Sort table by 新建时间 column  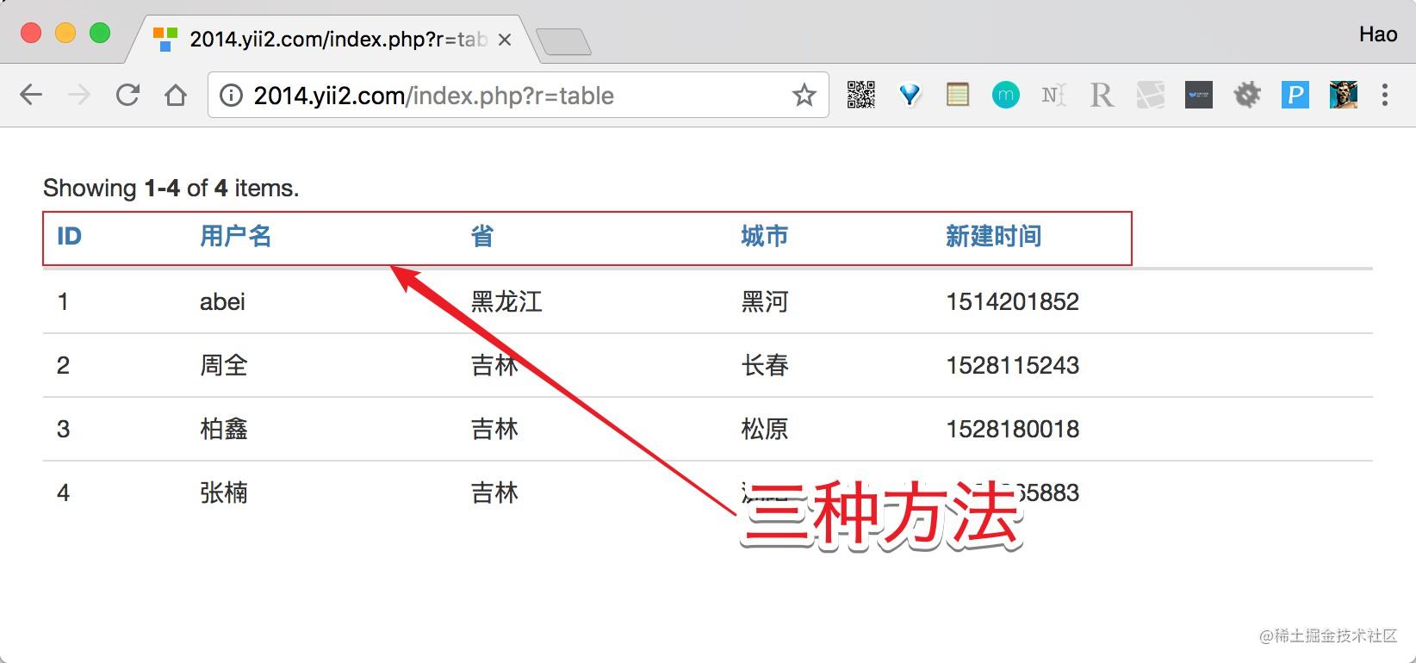tap(994, 236)
